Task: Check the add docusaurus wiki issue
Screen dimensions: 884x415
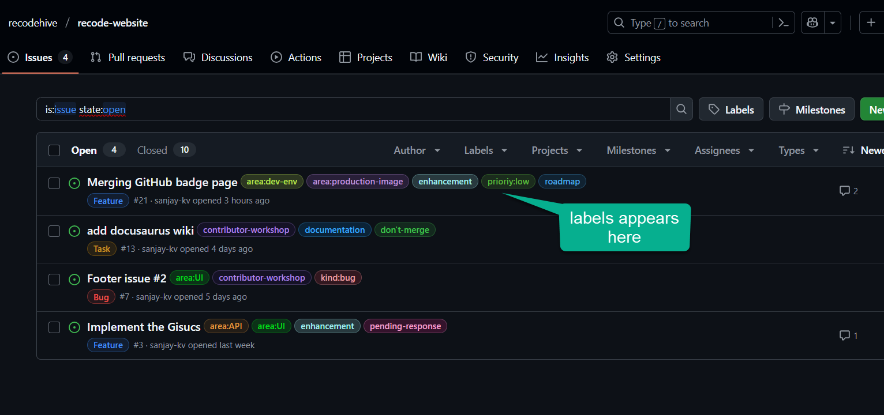Action: click(x=54, y=231)
